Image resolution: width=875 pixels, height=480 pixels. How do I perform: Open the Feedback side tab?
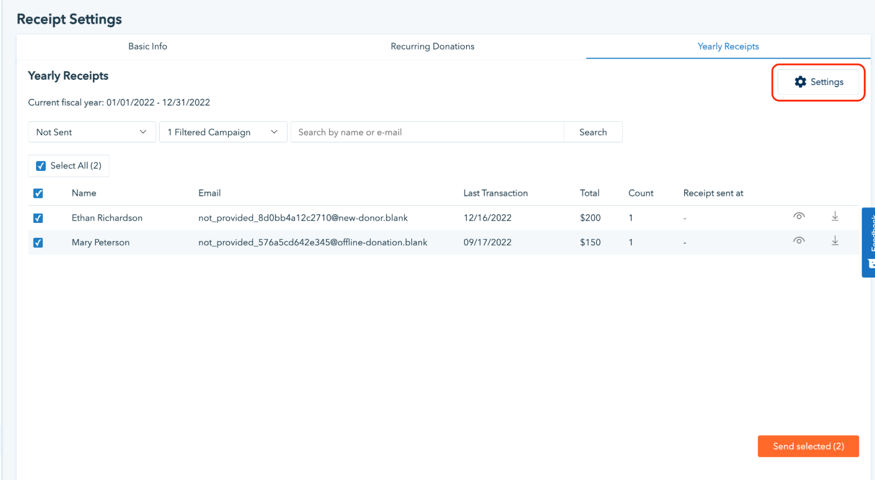pos(868,242)
